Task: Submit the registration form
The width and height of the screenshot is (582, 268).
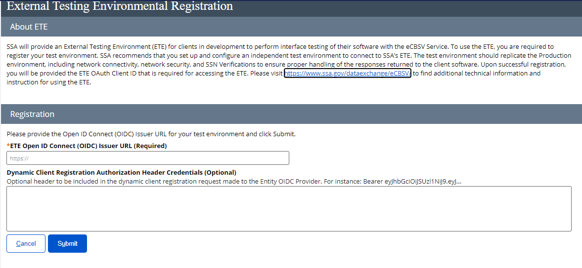Action: [x=67, y=243]
